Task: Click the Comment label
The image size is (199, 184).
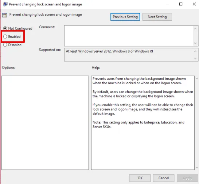Action: tap(47, 27)
